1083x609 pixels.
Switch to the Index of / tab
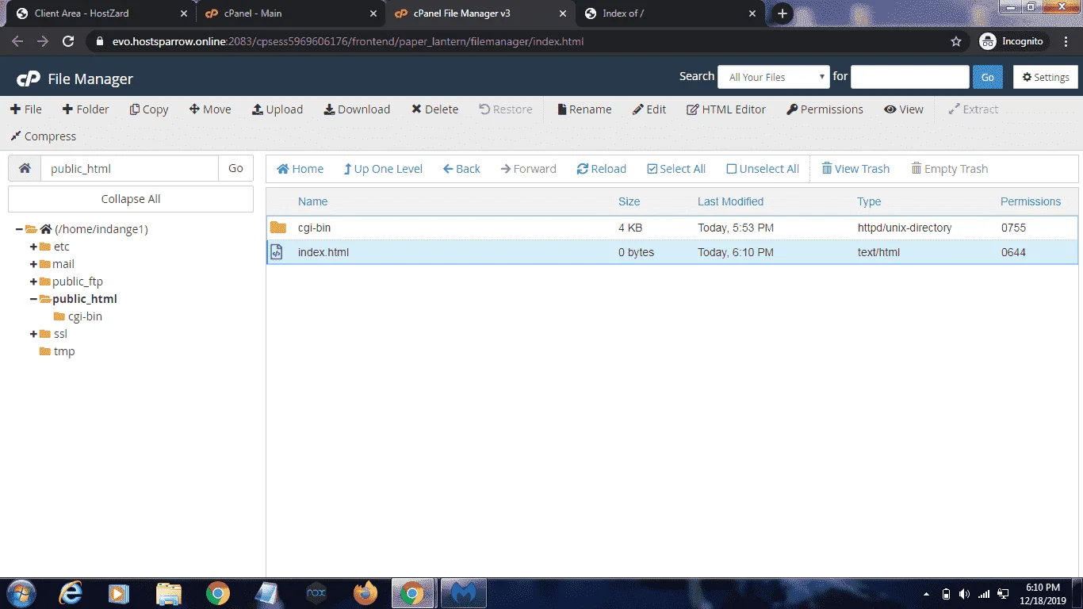[668, 13]
